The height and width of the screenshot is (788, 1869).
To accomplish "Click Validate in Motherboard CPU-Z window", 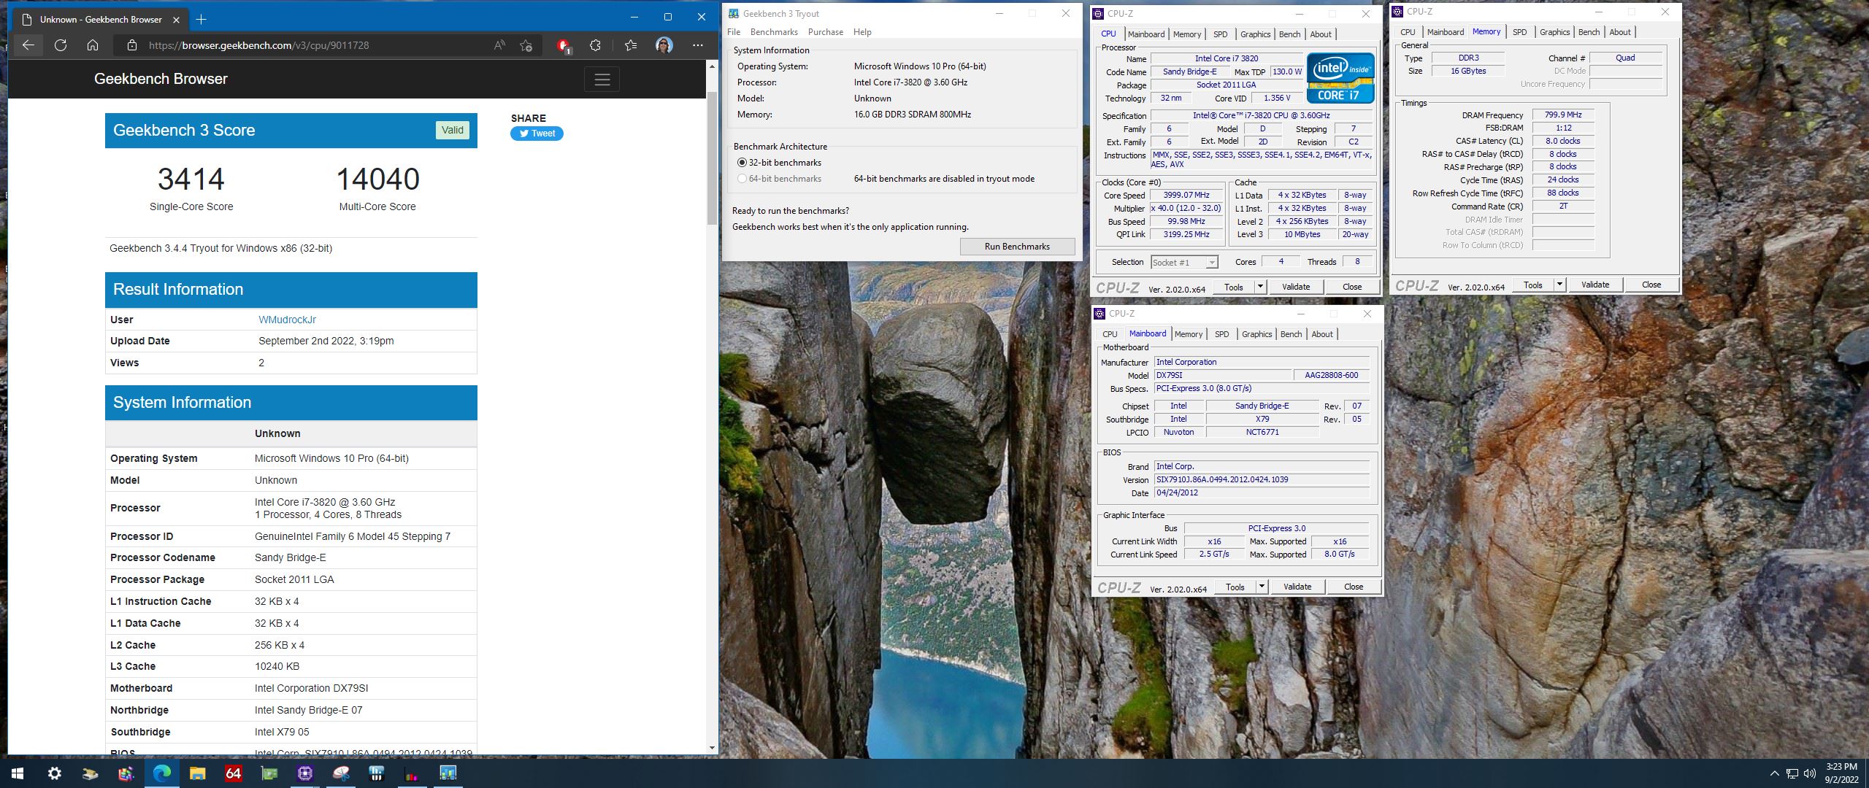I will point(1297,587).
